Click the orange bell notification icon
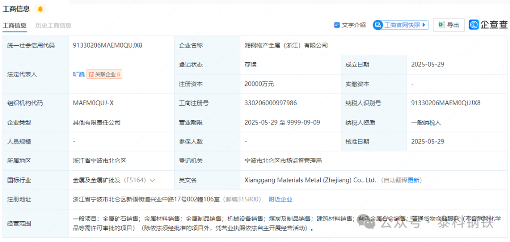This screenshot has height=242, width=510. (40, 9)
